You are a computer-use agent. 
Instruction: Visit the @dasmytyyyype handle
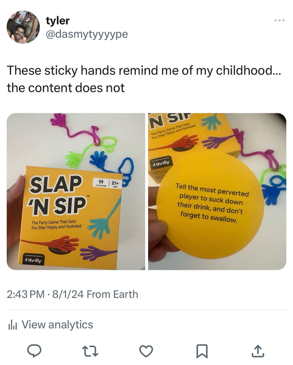pyautogui.click(x=87, y=34)
